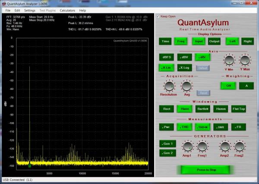Click the Freq1 knob

pyautogui.click(x=202, y=146)
